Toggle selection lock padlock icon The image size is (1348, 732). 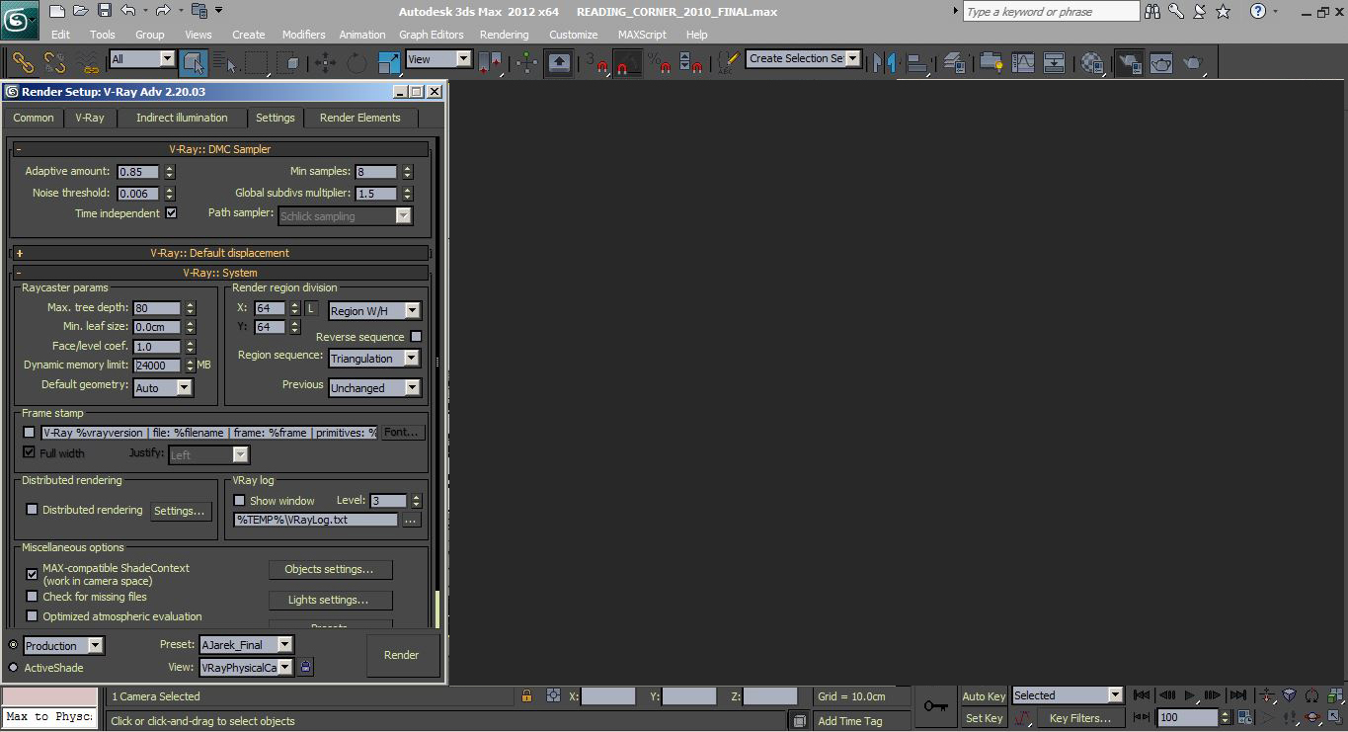pos(527,696)
